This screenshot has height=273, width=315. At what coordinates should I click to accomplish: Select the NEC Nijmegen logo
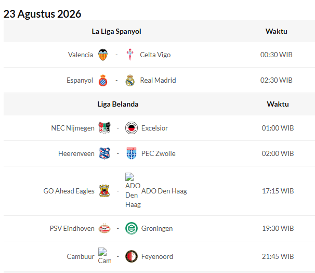coord(104,128)
